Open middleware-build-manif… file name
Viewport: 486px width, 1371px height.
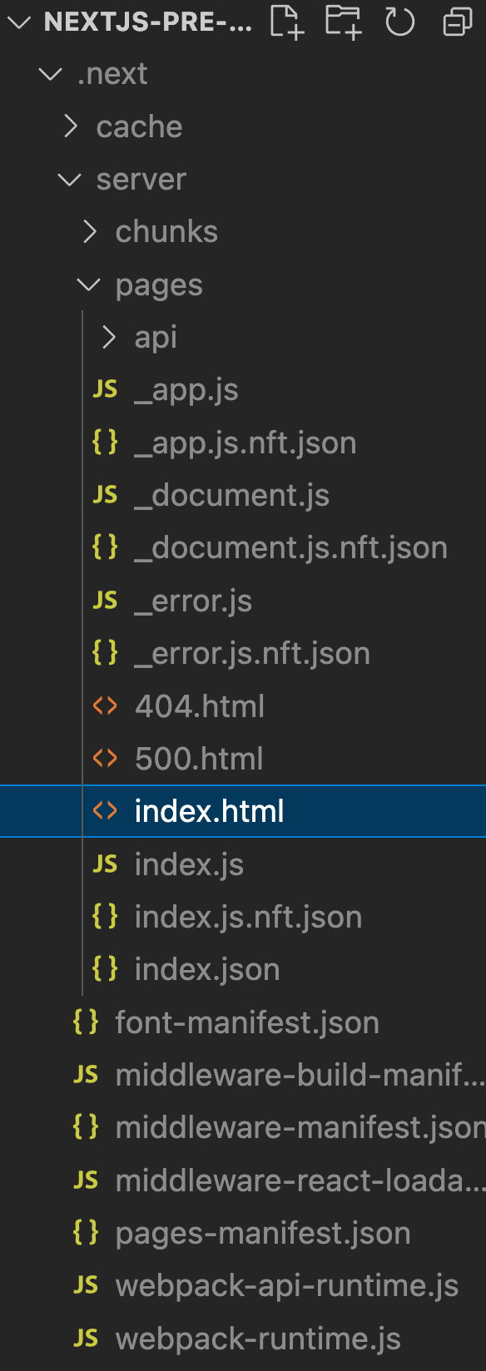click(x=300, y=1075)
